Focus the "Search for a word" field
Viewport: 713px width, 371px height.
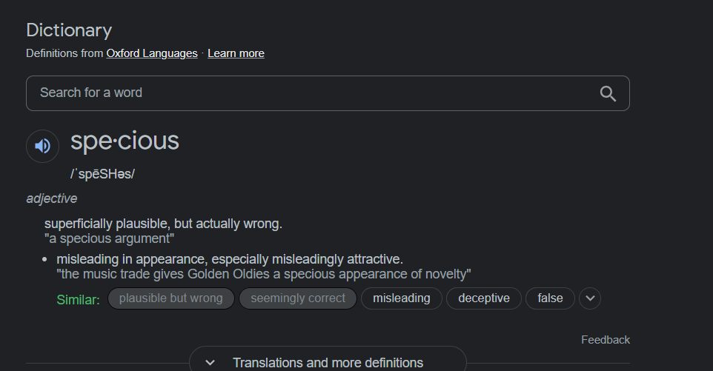pyautogui.click(x=311, y=93)
